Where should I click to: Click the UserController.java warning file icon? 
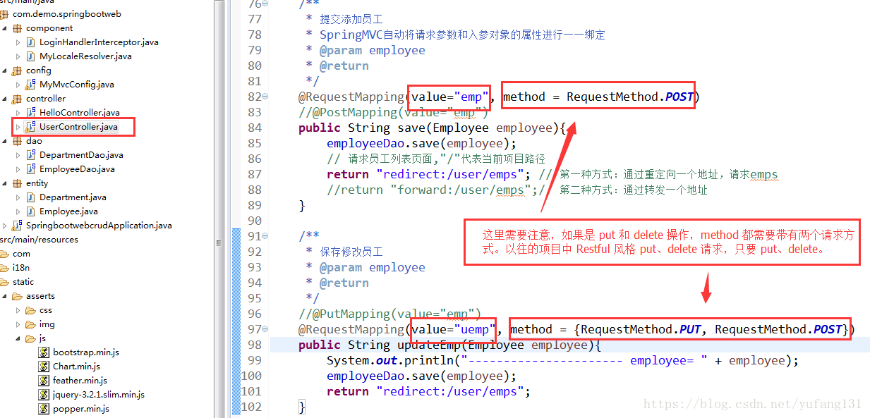coord(31,127)
